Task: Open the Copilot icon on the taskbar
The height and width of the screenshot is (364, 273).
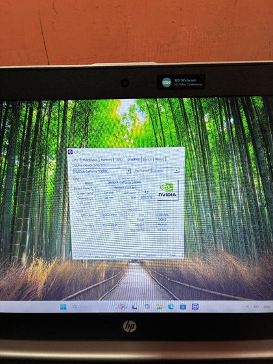Action: tap(148, 306)
